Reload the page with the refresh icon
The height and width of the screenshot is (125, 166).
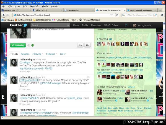click(x=117, y=15)
